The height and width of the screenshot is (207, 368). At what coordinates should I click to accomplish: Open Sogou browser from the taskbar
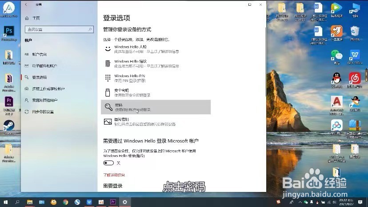click(x=77, y=202)
